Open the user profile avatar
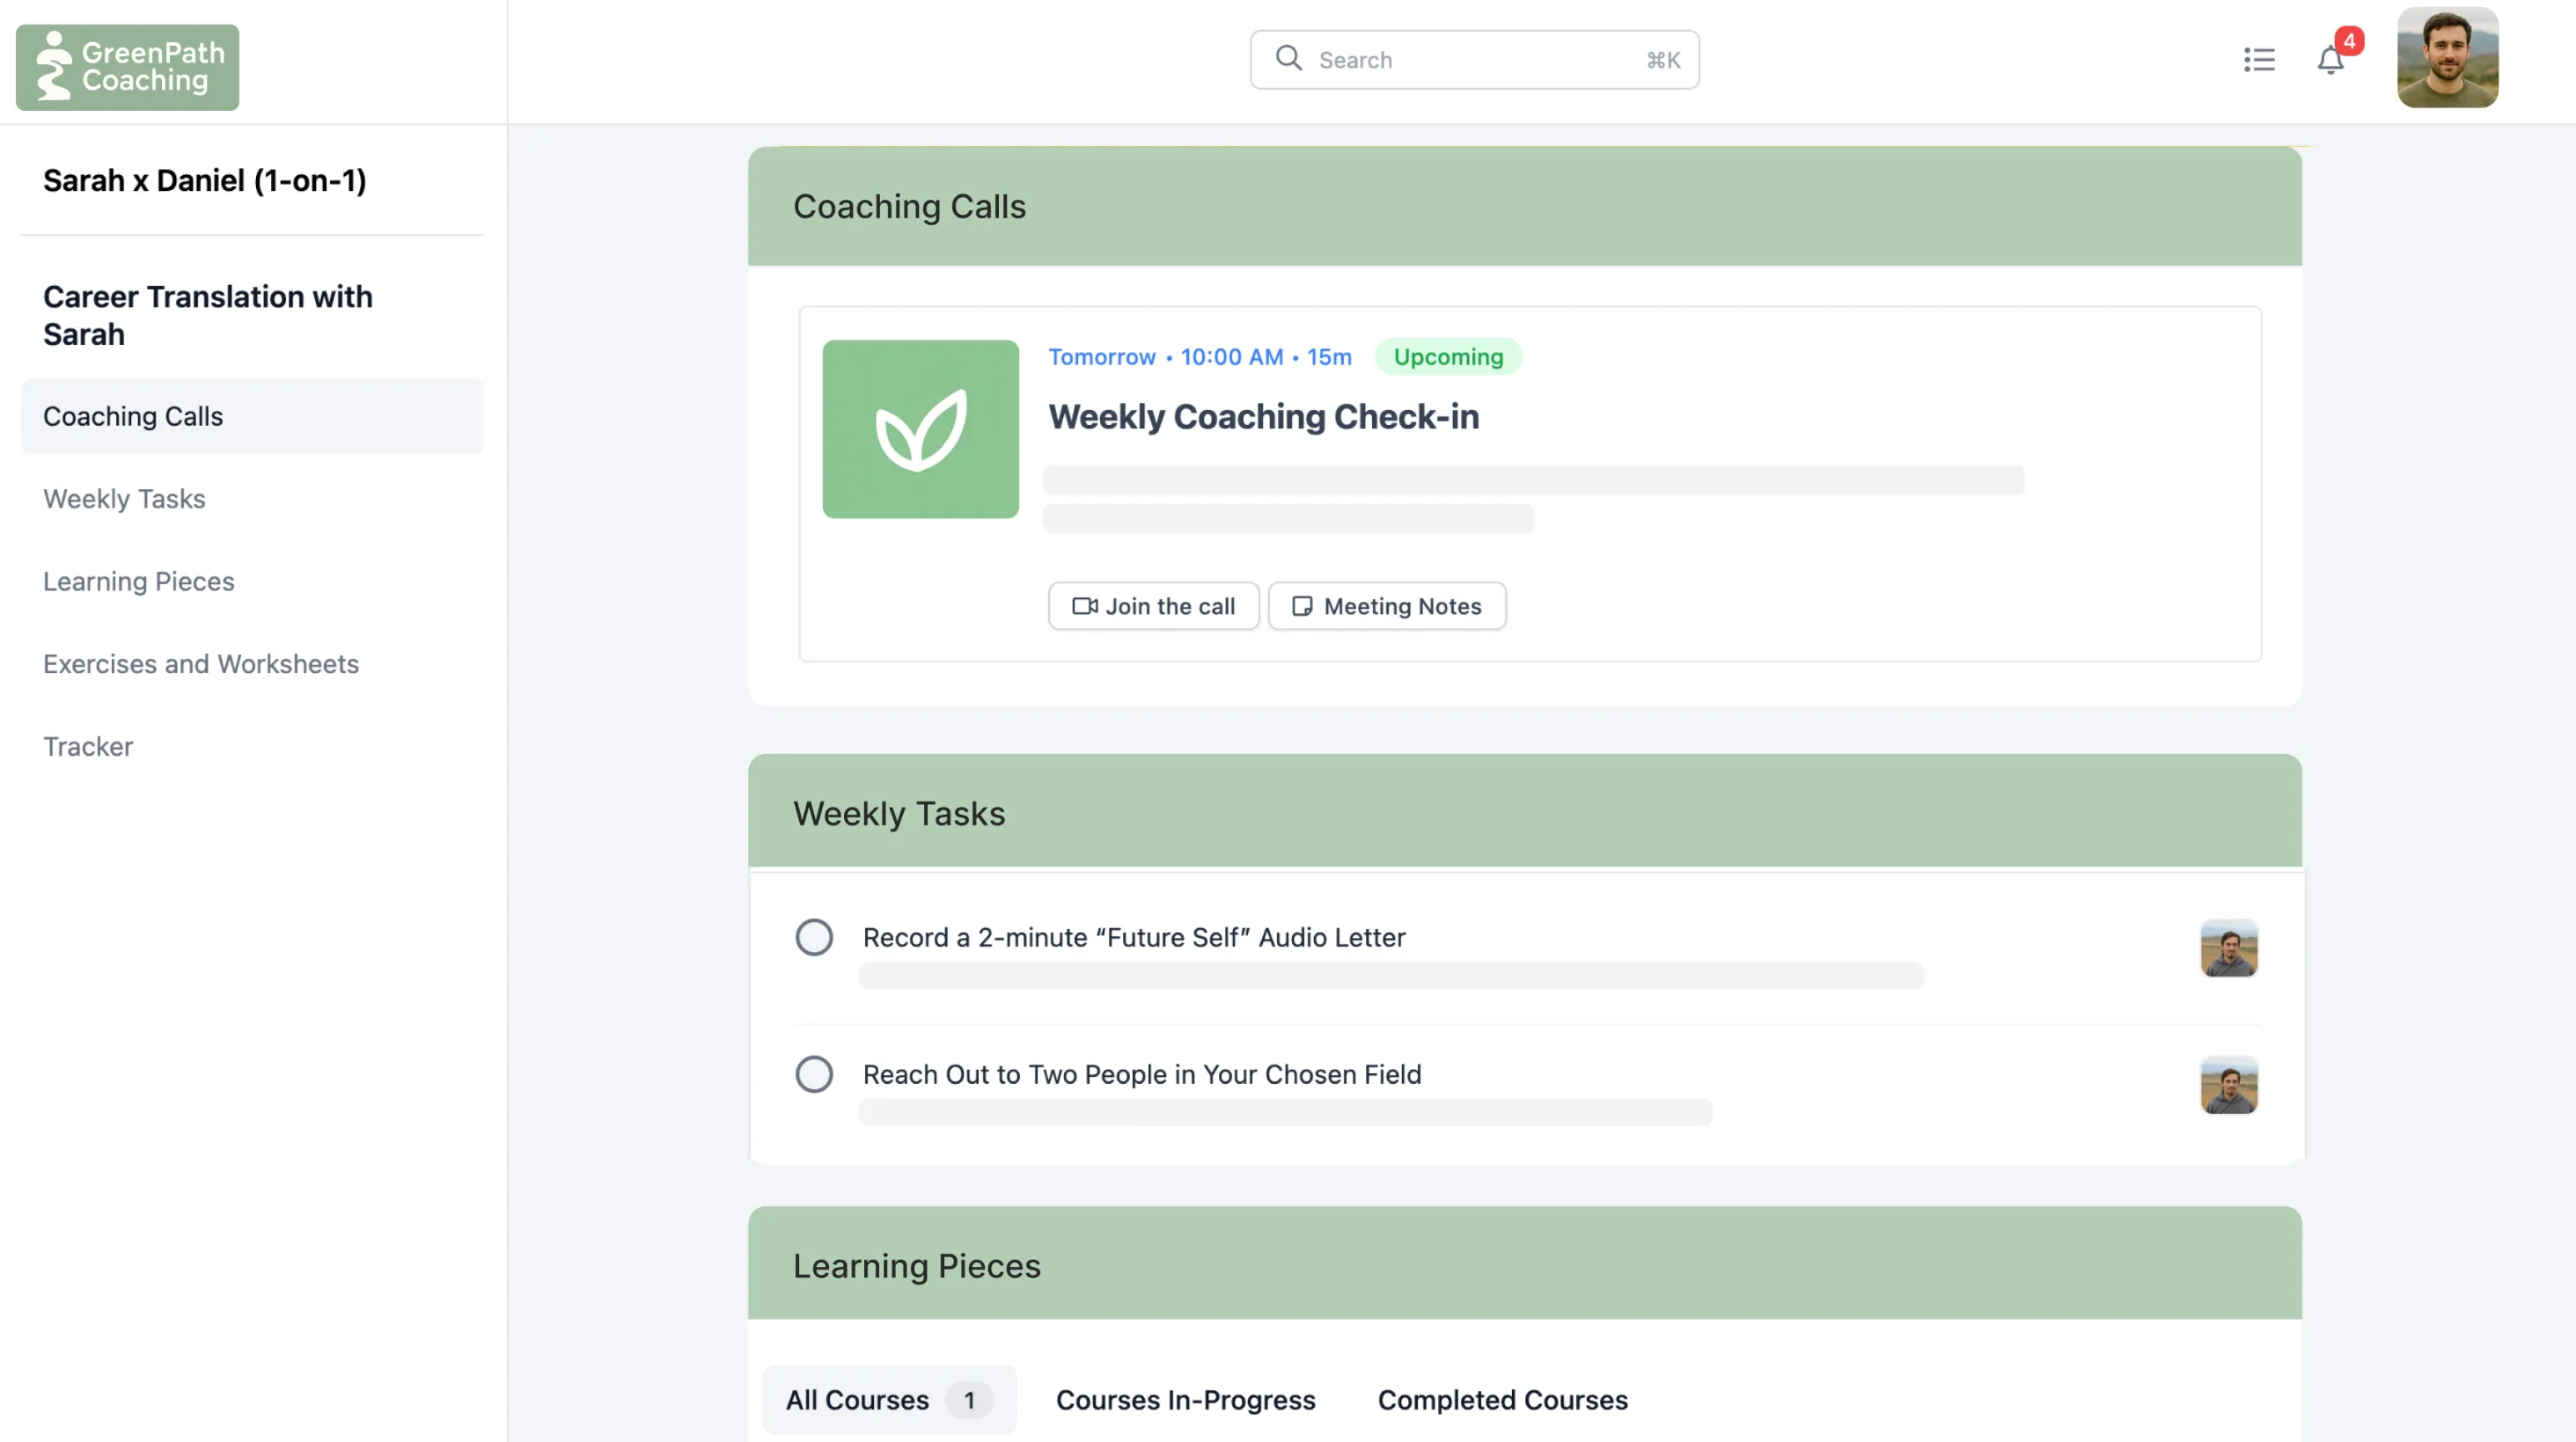2576x1442 pixels. [x=2447, y=58]
